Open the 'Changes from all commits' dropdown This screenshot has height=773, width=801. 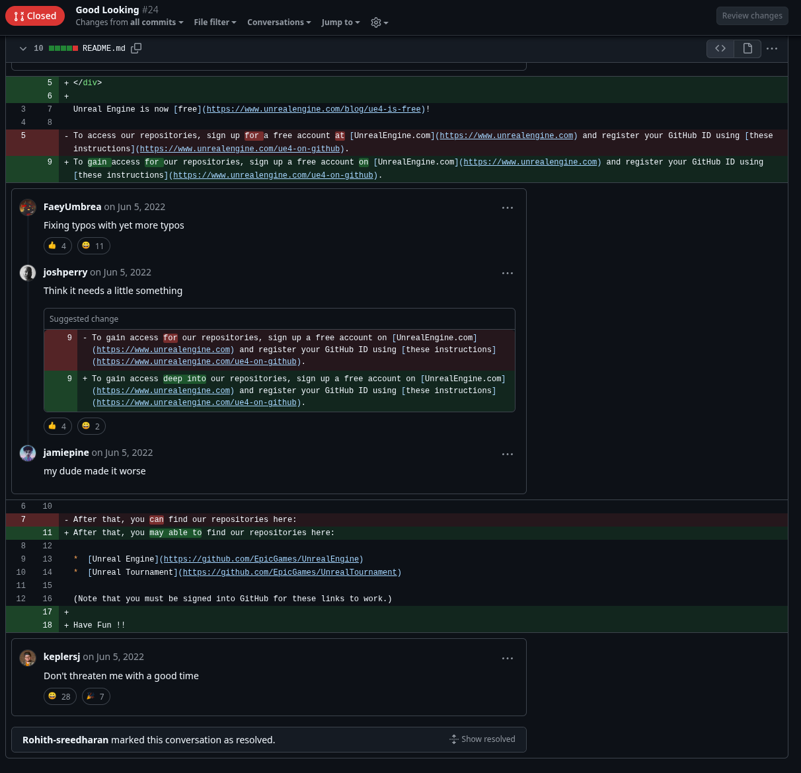click(x=130, y=22)
